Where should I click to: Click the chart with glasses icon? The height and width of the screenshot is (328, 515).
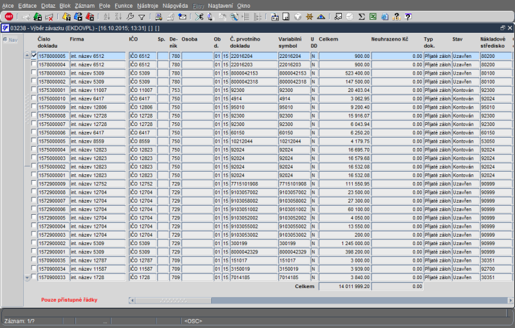(338, 17)
